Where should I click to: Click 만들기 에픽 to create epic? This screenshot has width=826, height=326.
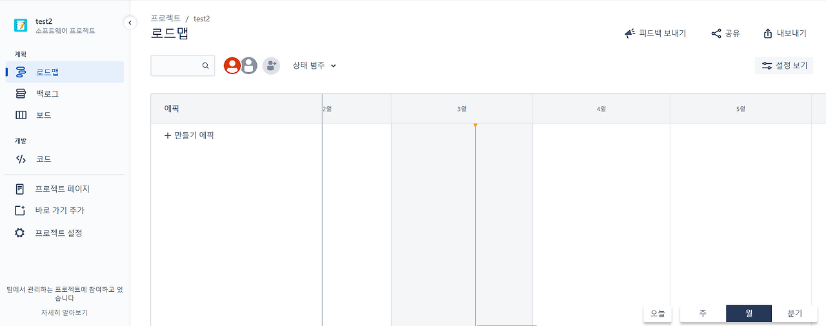(189, 135)
